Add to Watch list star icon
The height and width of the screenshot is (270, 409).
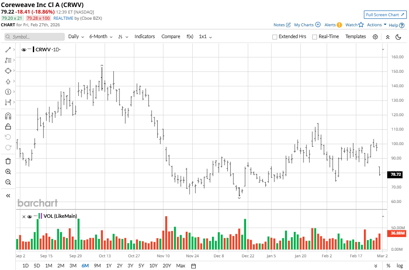tap(361, 25)
